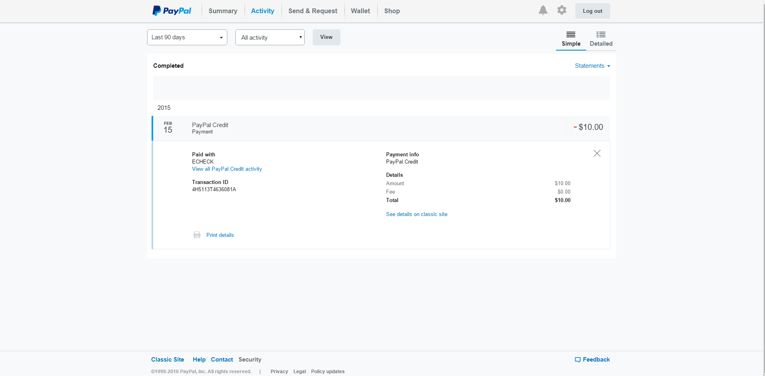Switch to Simple view
Image resolution: width=765 pixels, height=376 pixels.
tap(571, 39)
